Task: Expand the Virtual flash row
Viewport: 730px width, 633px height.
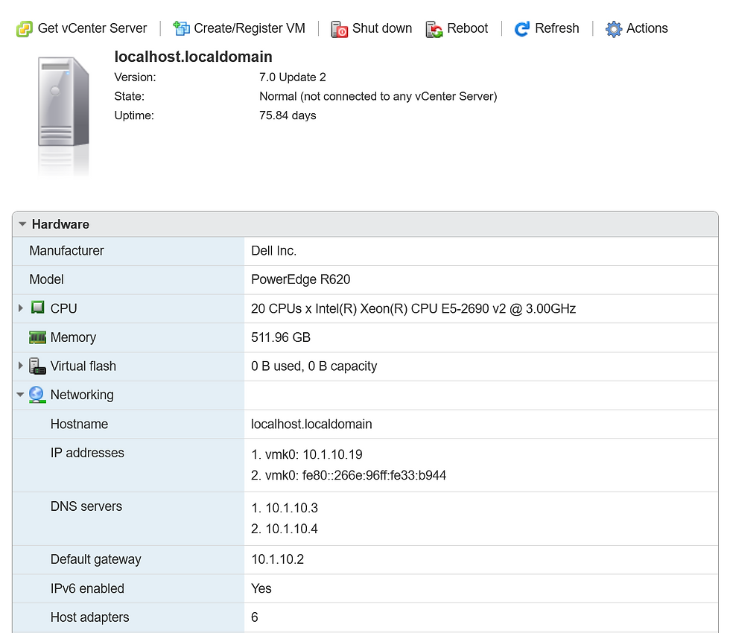Action: 21,366
